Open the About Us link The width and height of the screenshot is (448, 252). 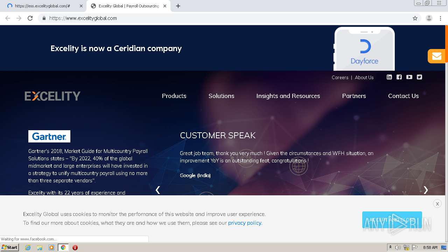click(x=364, y=77)
